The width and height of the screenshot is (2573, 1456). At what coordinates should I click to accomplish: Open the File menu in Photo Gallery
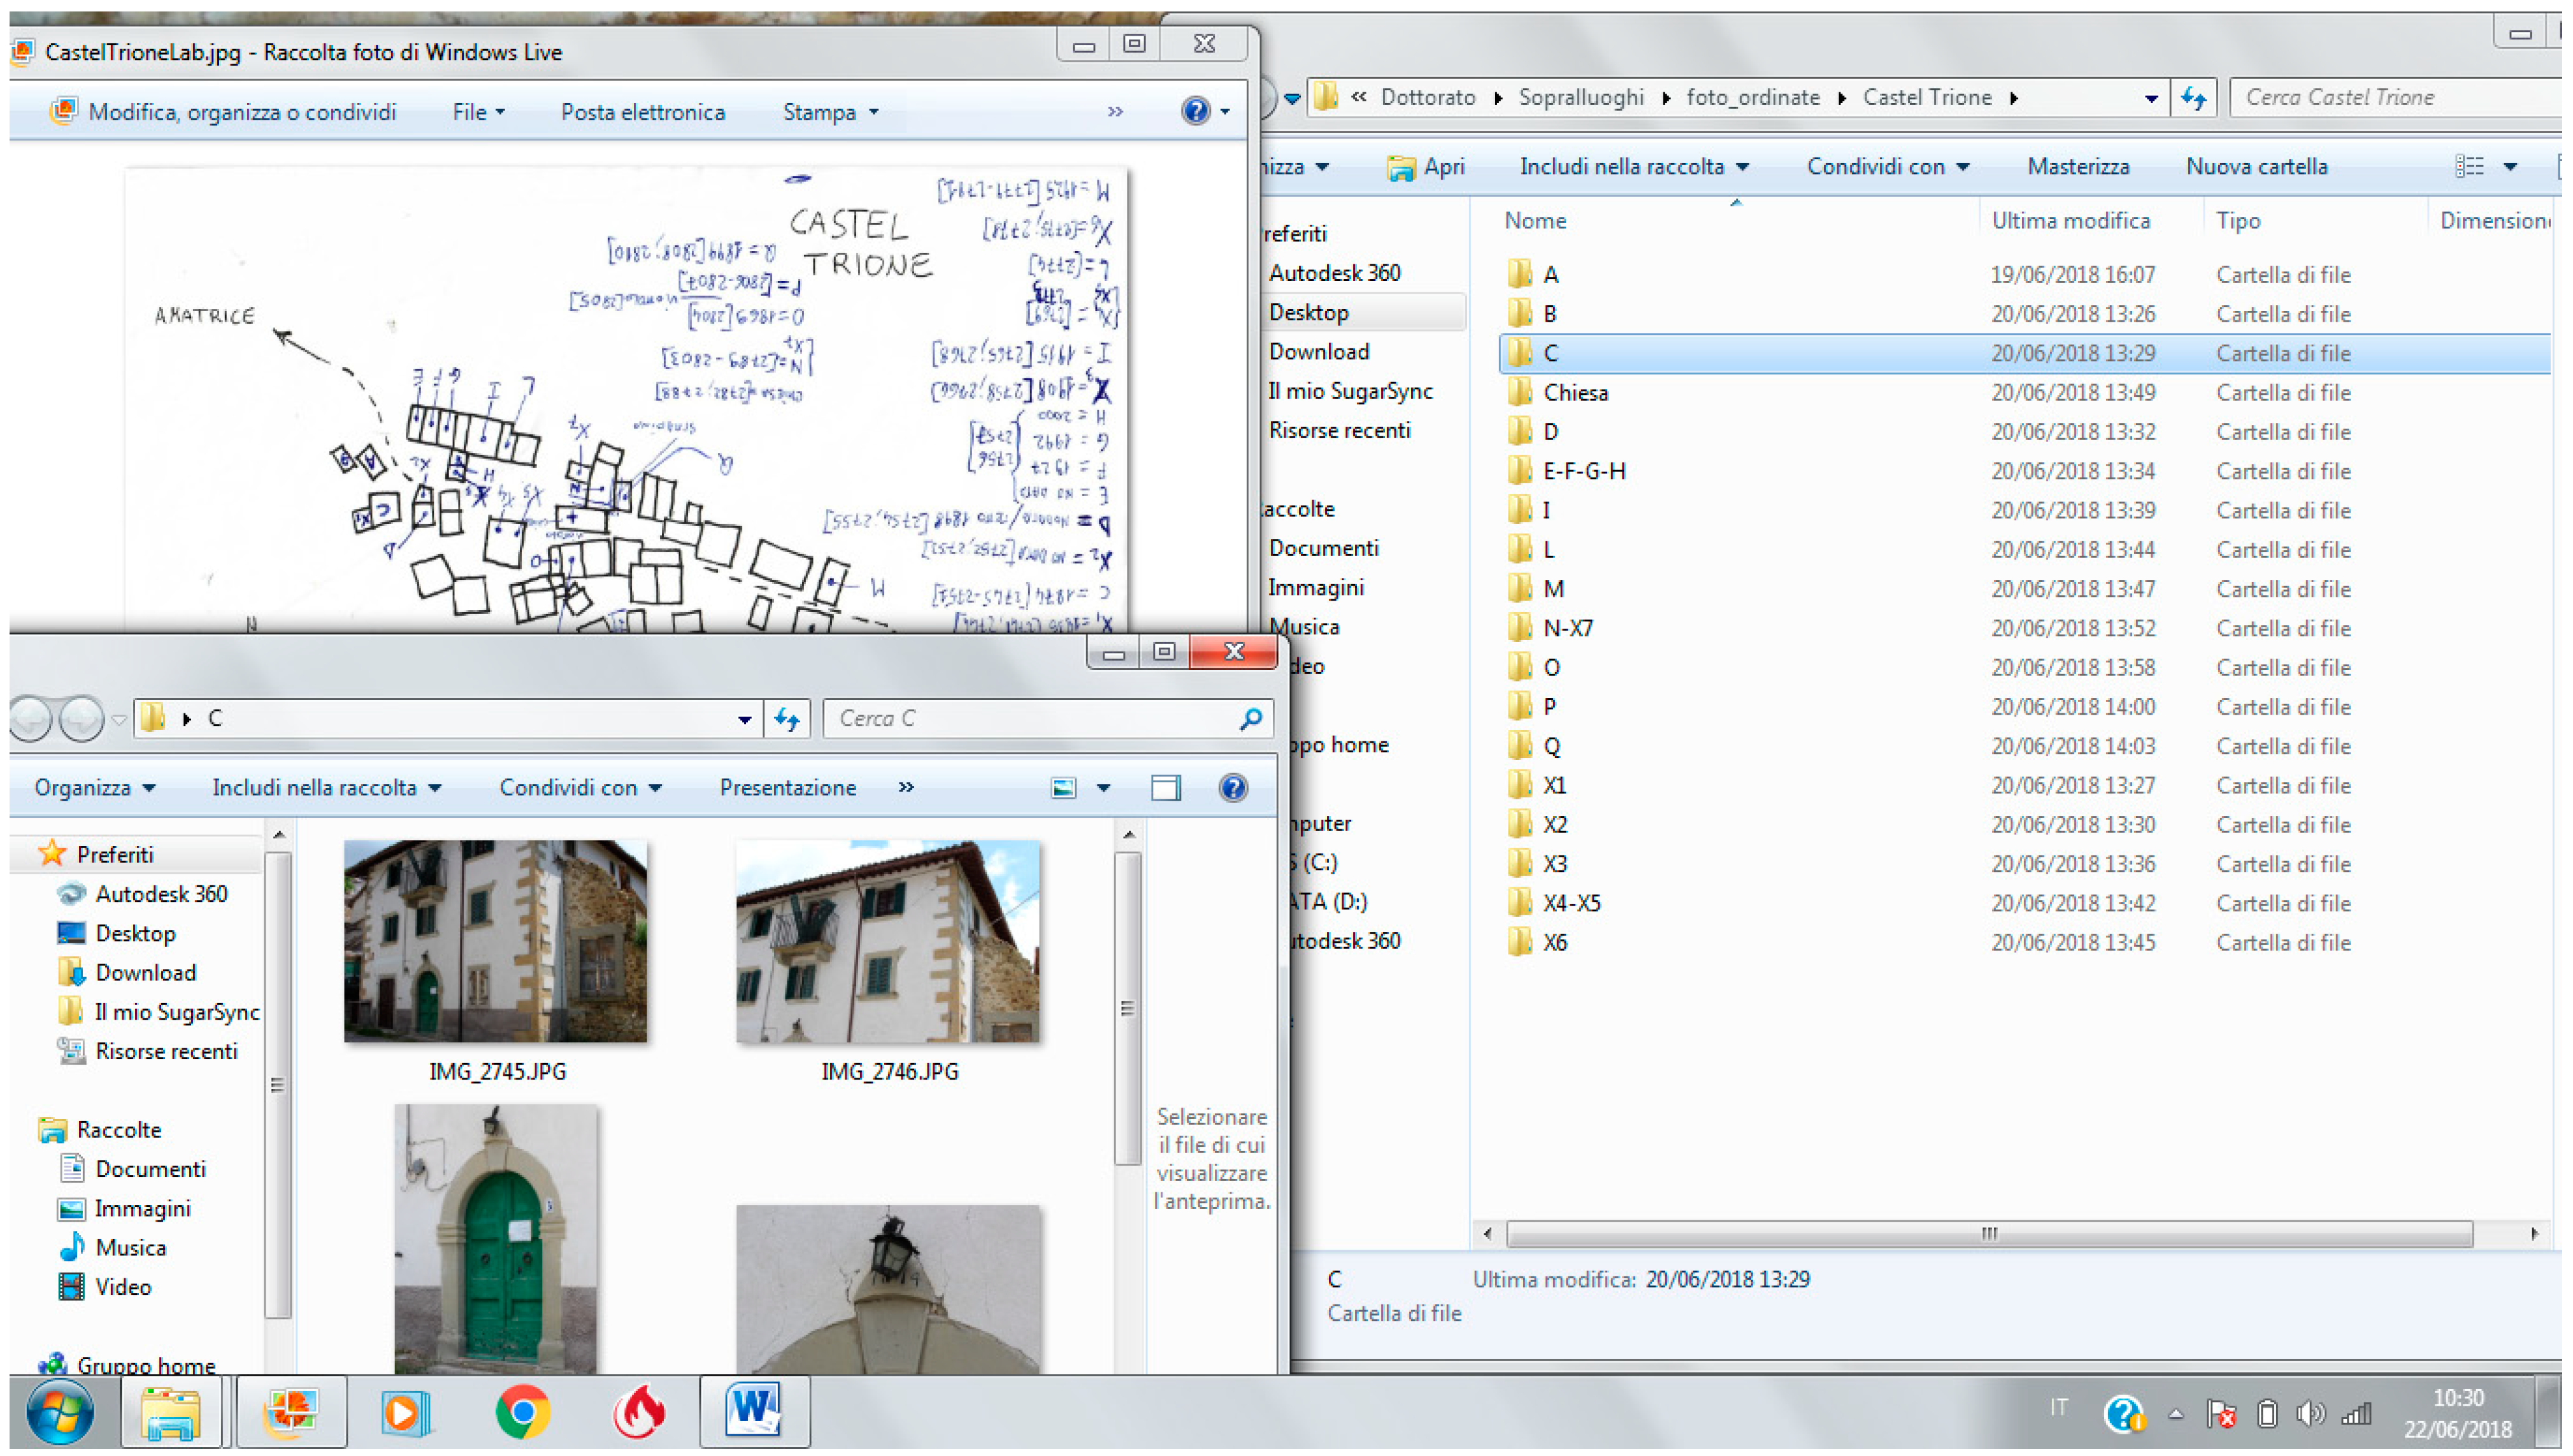tap(478, 112)
